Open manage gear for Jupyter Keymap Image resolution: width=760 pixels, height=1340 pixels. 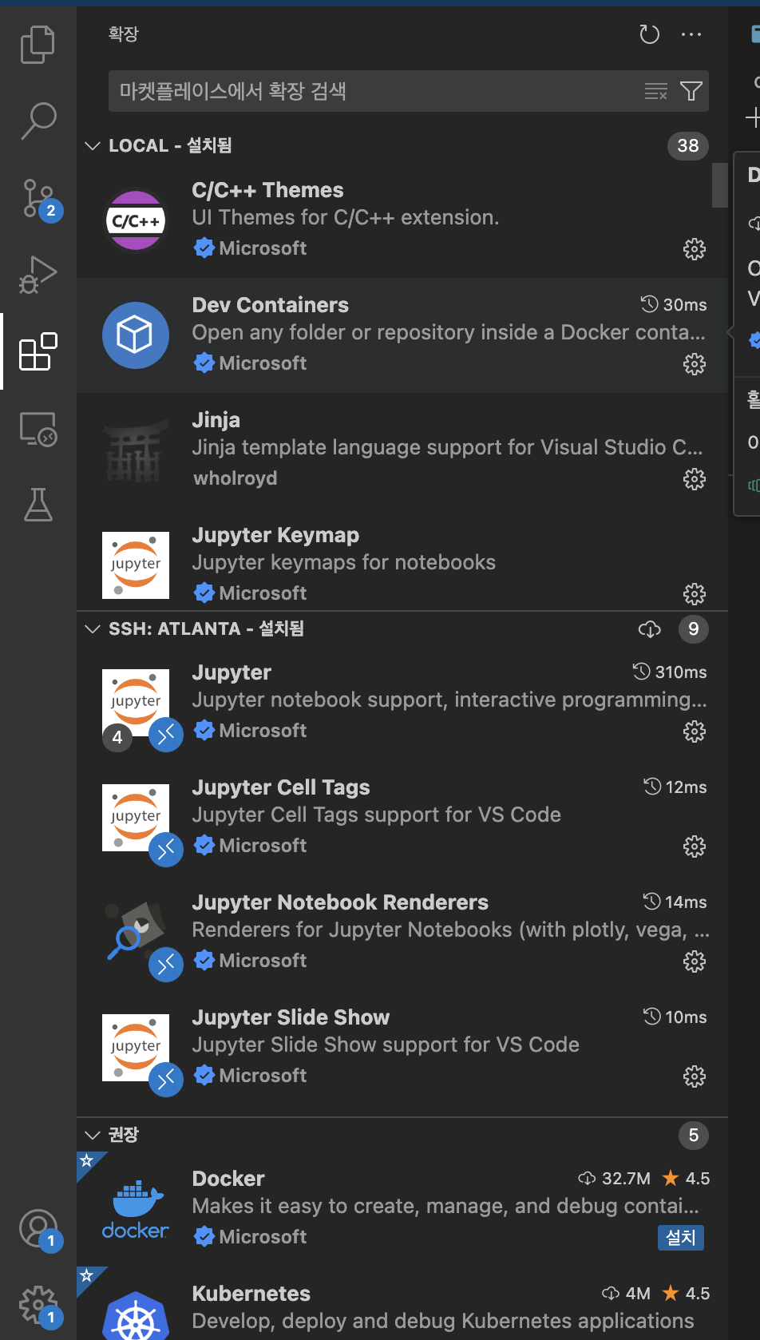695,594
